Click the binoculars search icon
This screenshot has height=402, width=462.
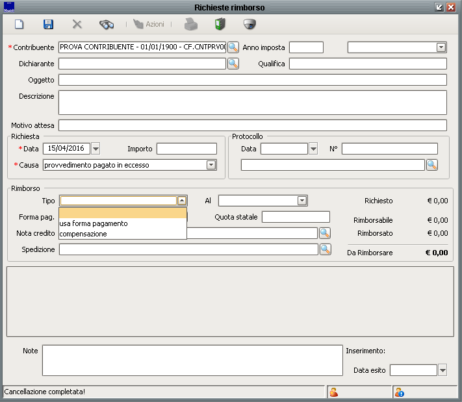[x=107, y=25]
